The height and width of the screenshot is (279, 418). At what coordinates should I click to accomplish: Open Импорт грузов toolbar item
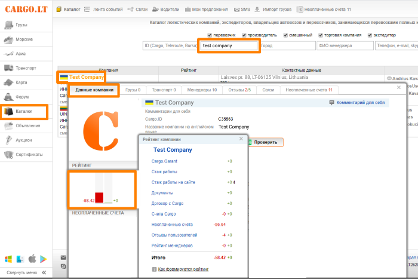(x=273, y=10)
